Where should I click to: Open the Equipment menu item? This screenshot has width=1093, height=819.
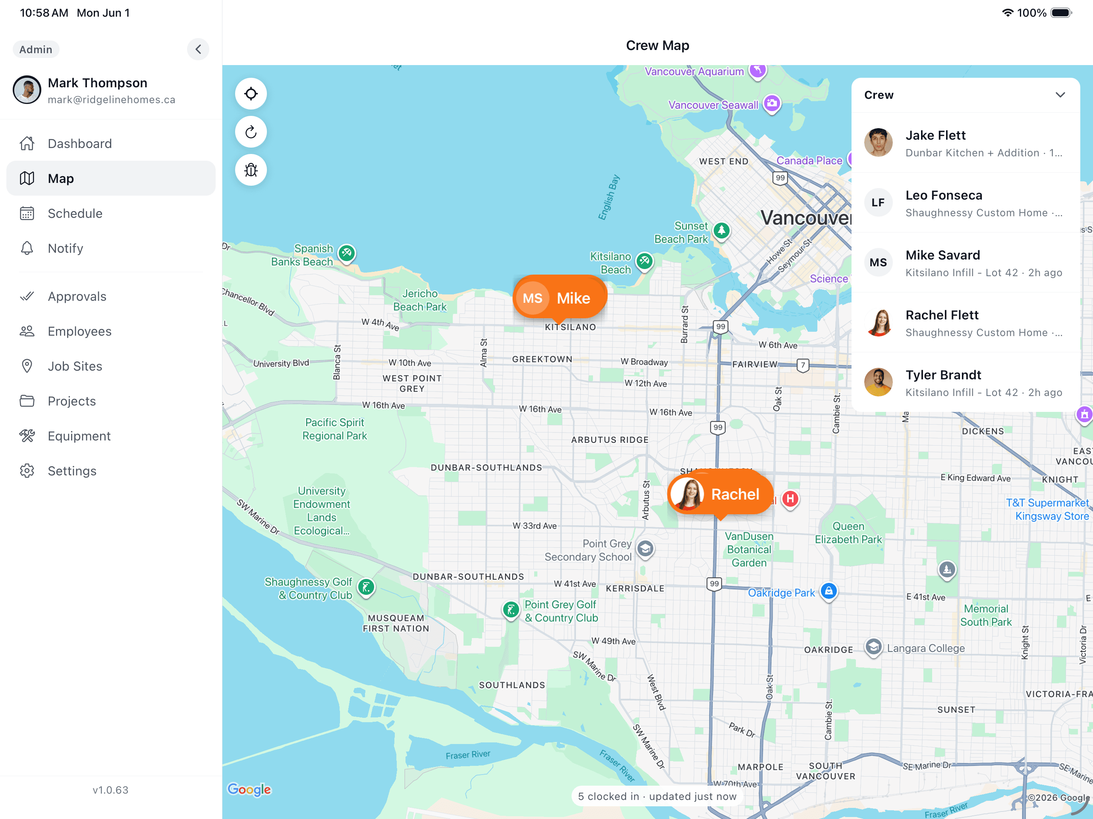click(111, 436)
